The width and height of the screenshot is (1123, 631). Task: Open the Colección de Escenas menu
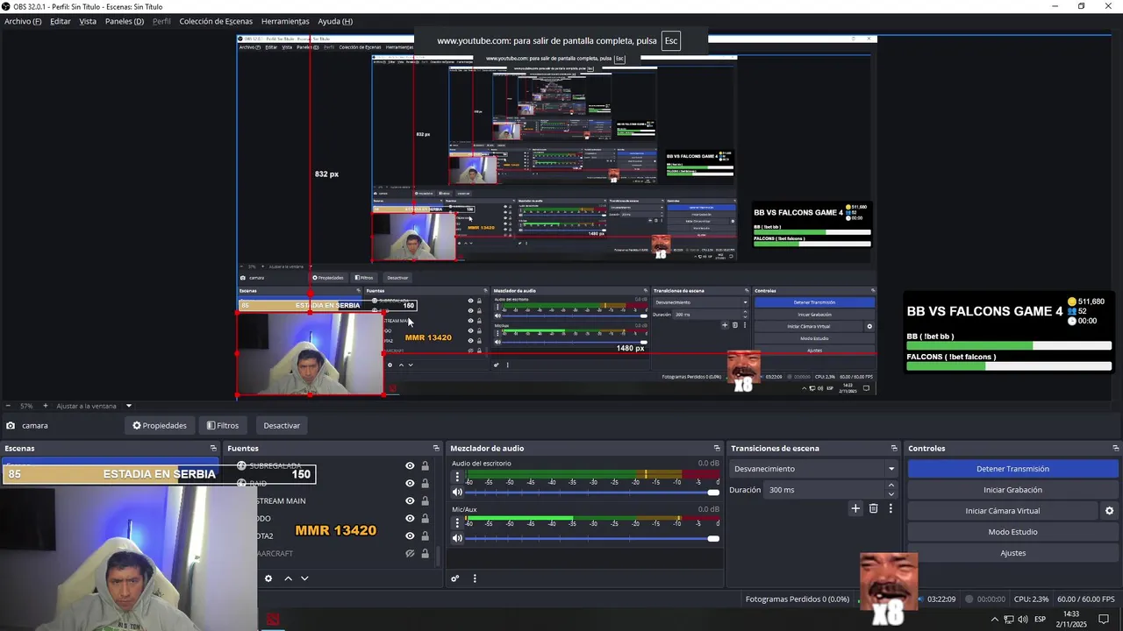pyautogui.click(x=216, y=21)
